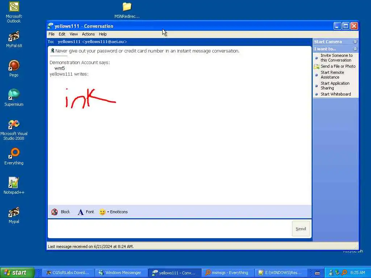
Task: Open the Actions menu
Action: tap(88, 34)
